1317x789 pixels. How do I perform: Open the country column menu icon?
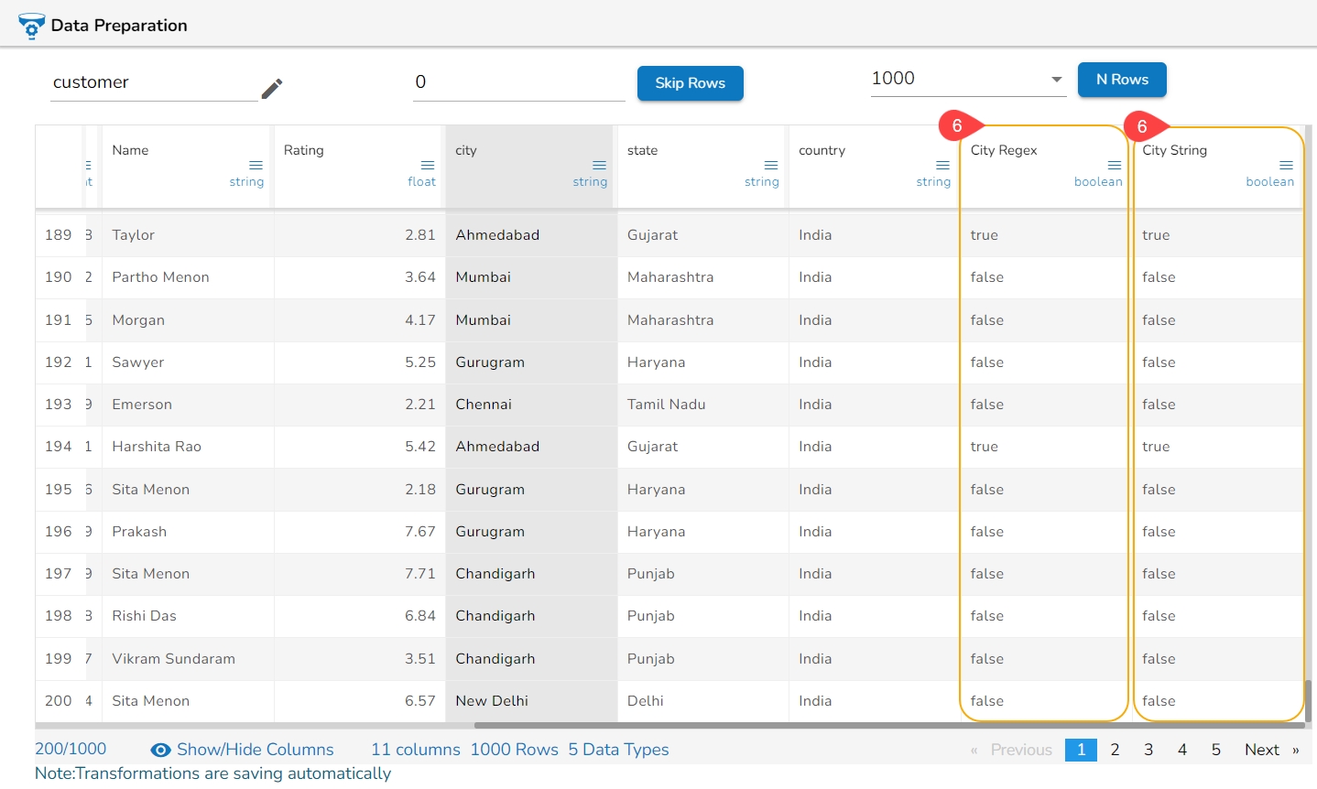(x=942, y=166)
